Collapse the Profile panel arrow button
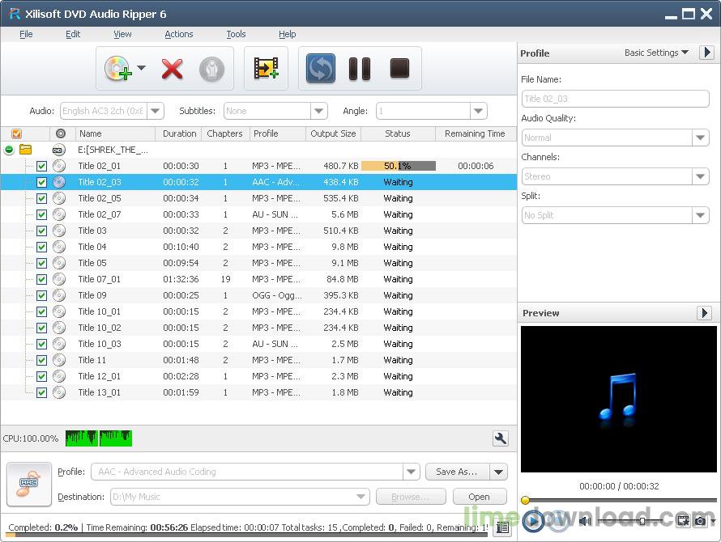The height and width of the screenshot is (542, 721). pos(706,53)
